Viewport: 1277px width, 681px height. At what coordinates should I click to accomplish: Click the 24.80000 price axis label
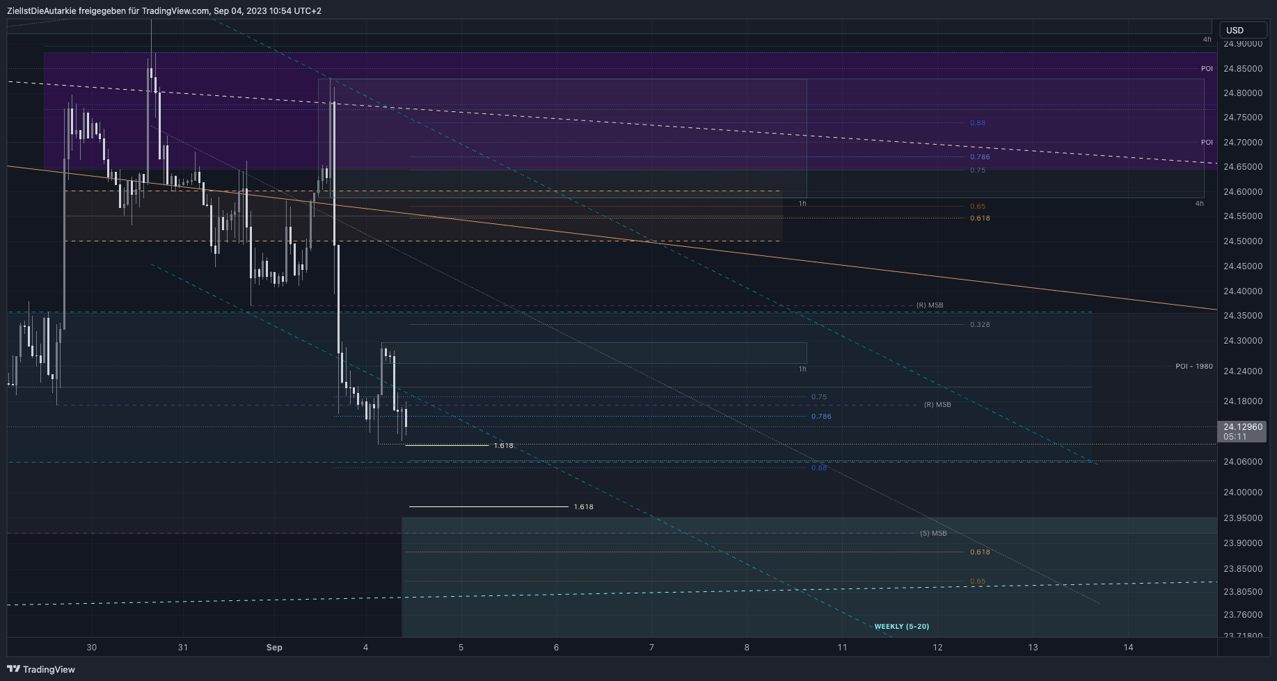(x=1242, y=93)
